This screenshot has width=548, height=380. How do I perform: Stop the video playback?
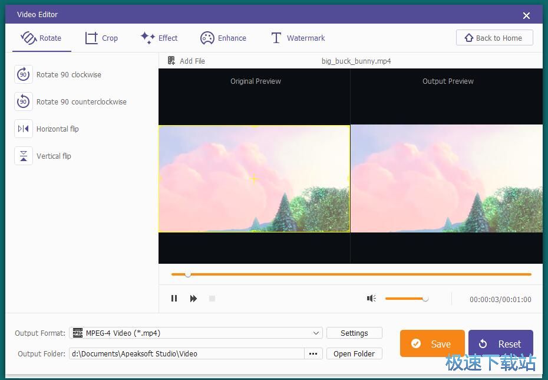pyautogui.click(x=212, y=299)
